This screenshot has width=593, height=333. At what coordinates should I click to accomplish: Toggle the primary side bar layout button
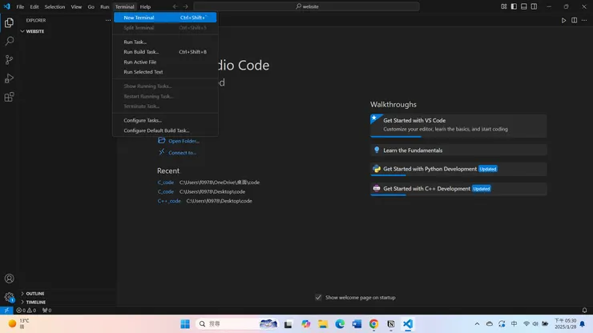[x=514, y=6]
